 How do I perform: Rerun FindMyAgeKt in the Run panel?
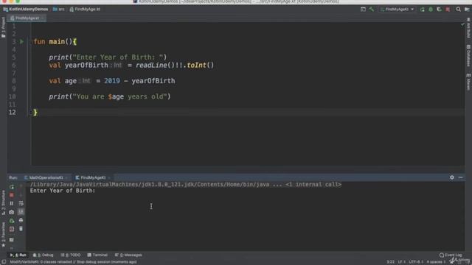[12, 186]
